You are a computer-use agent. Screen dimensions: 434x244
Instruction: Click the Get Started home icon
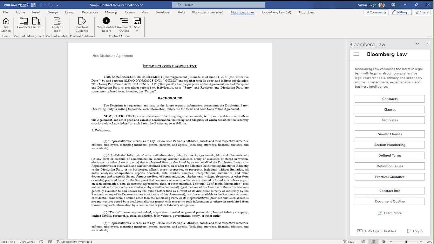tap(6, 25)
